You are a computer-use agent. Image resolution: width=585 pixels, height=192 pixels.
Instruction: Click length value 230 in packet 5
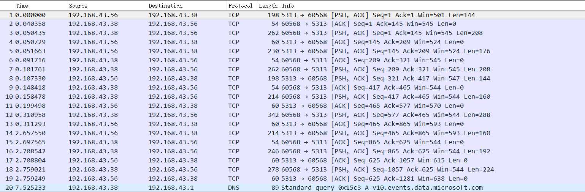(x=273, y=51)
